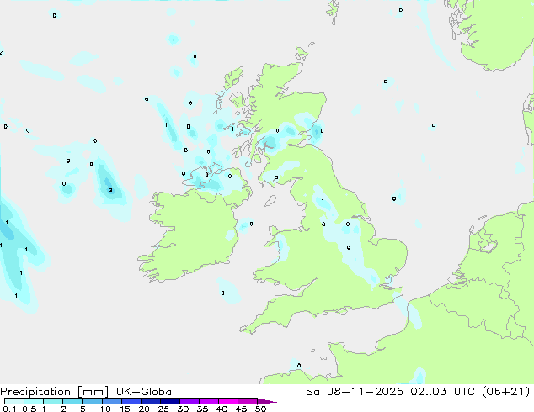534x412 pixels.
Task: Select the 10–15 mm legend swatch
Action: (x=111, y=401)
